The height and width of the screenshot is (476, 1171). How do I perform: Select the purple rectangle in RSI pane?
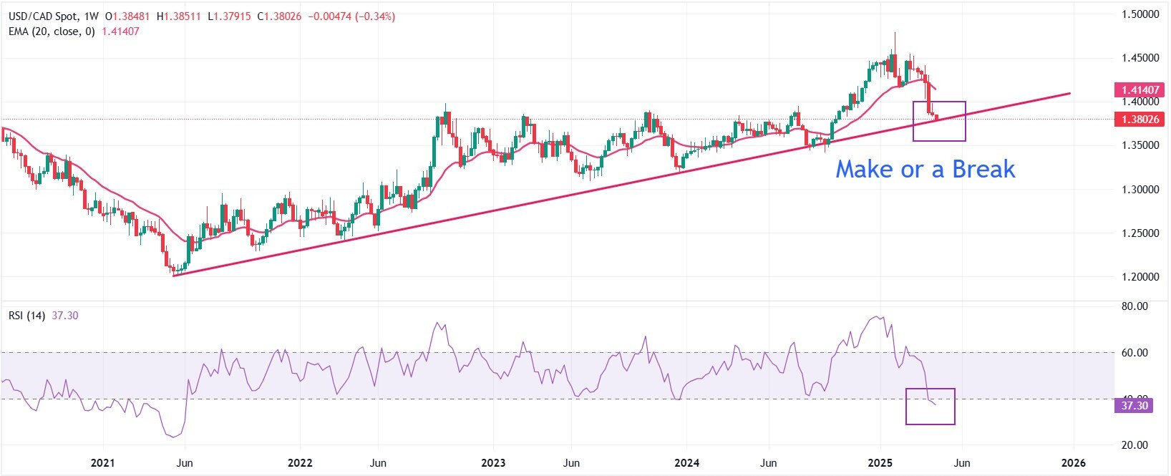point(930,389)
